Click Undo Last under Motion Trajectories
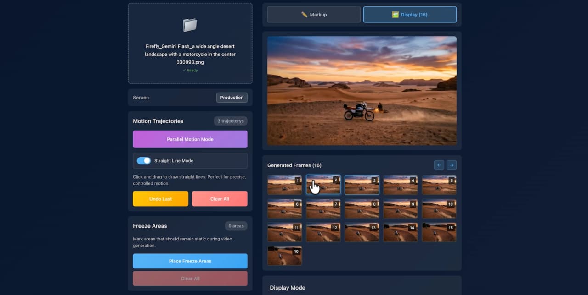This screenshot has height=295, width=588. click(x=160, y=198)
